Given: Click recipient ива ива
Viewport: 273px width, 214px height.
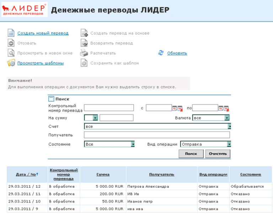Looking at the screenshot, I should [135, 209].
